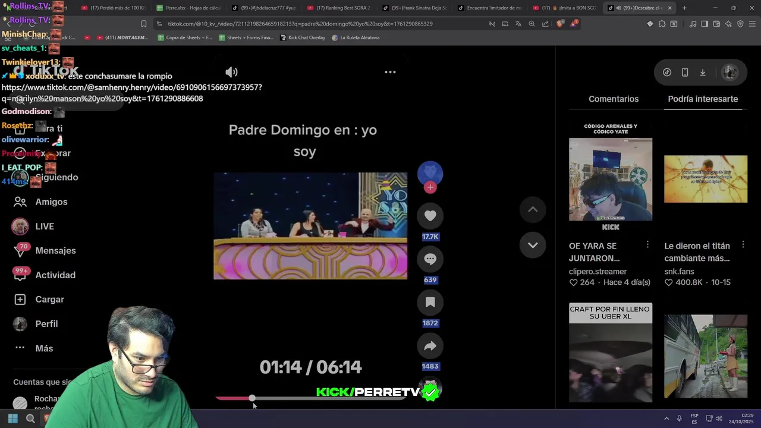The width and height of the screenshot is (761, 428).
Task: Open the taskbar volume speaker icon
Action: coord(719,418)
